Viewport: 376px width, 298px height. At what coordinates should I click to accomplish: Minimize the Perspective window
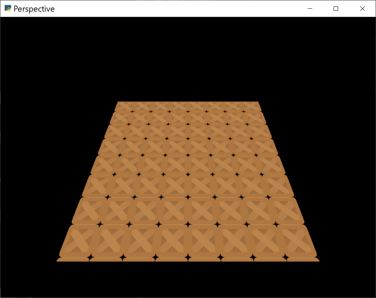[310, 9]
